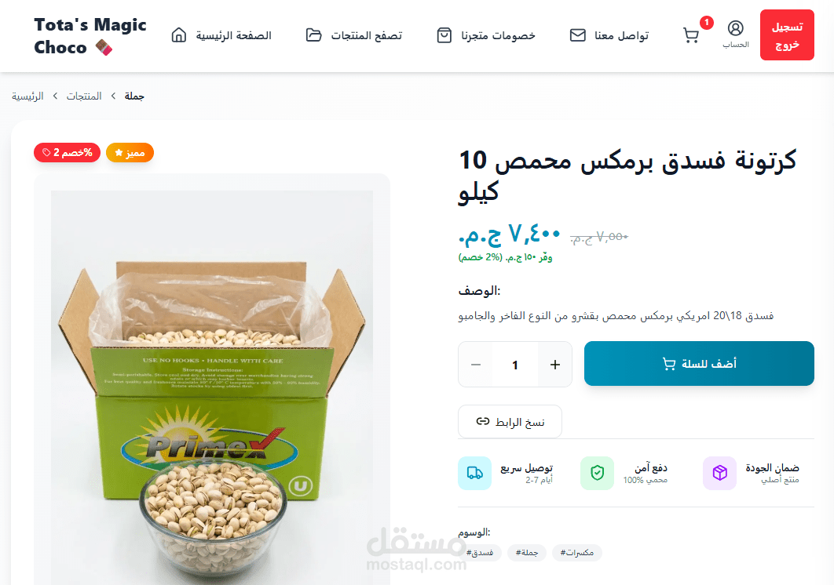Add product to cart with أضف للسلة
The image size is (834, 585).
[x=699, y=363]
